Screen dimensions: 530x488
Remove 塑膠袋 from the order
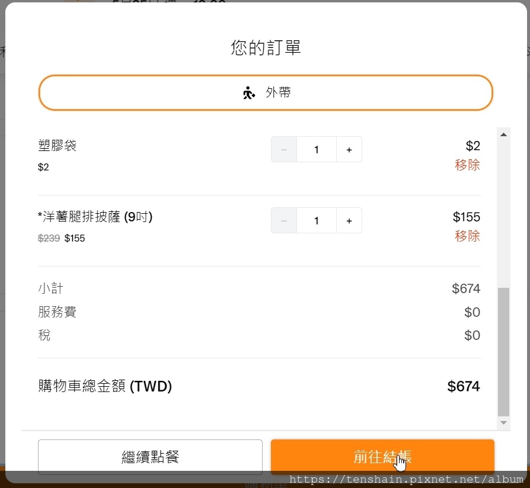pos(467,165)
